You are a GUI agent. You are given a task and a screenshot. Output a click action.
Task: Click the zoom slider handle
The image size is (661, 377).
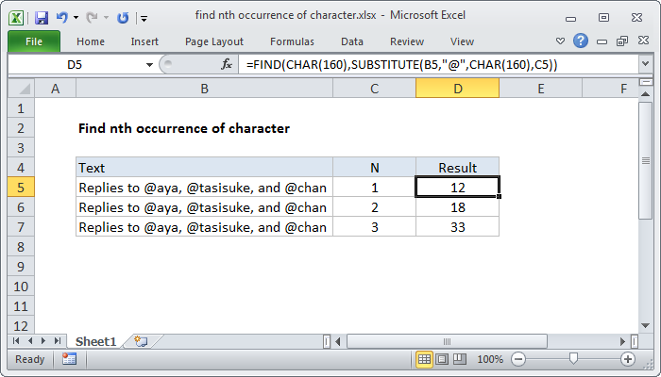(x=573, y=359)
